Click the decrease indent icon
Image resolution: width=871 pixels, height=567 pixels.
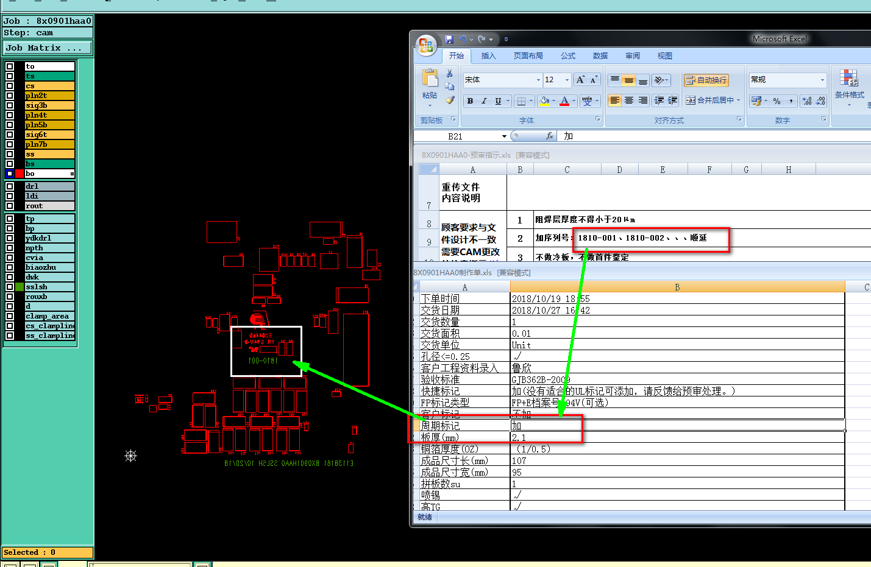pyautogui.click(x=659, y=100)
